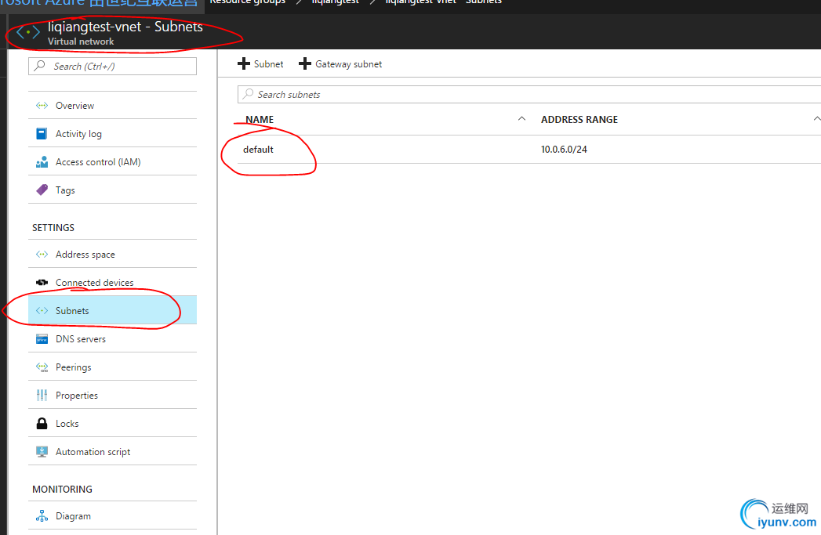
Task: Sort by the ADDRESS RANGE column header
Action: [x=579, y=119]
